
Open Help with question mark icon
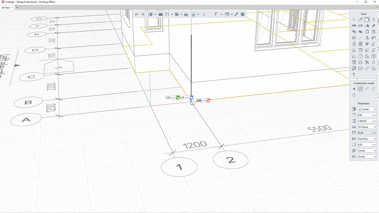pyautogui.click(x=242, y=14)
